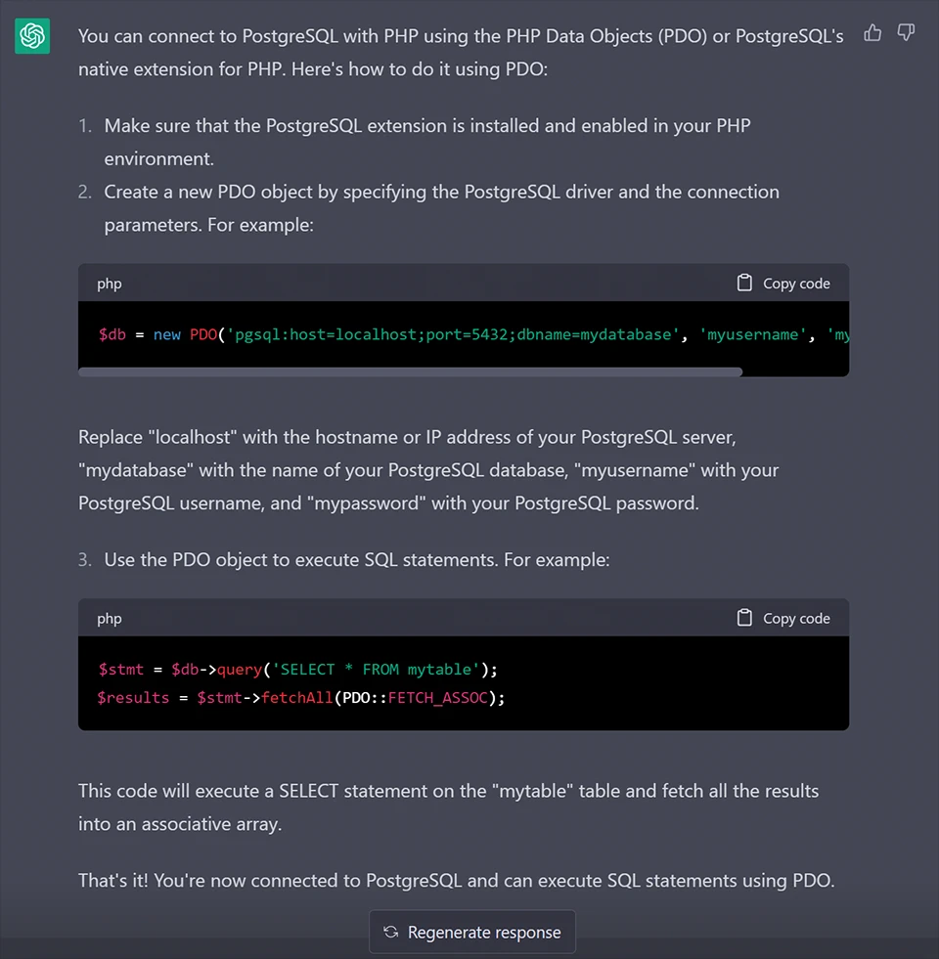The height and width of the screenshot is (959, 939).
Task: Click the Regenerate response button
Action: click(x=472, y=932)
